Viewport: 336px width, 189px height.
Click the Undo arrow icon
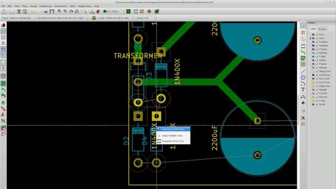tap(32, 12)
